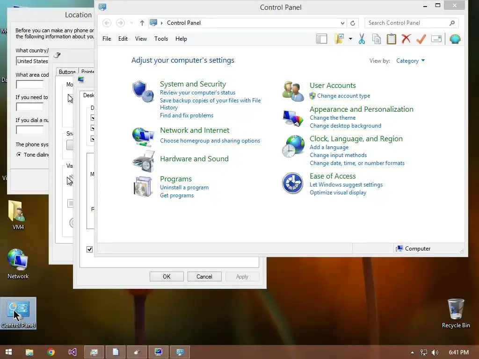Click Add a language link

point(329,147)
